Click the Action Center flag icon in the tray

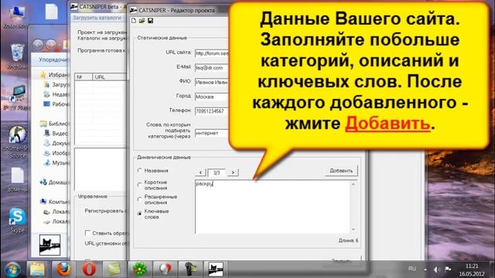pyautogui.click(x=448, y=270)
